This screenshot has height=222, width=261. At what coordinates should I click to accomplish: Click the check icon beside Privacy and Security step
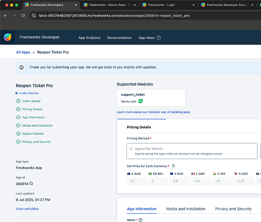click(18, 141)
